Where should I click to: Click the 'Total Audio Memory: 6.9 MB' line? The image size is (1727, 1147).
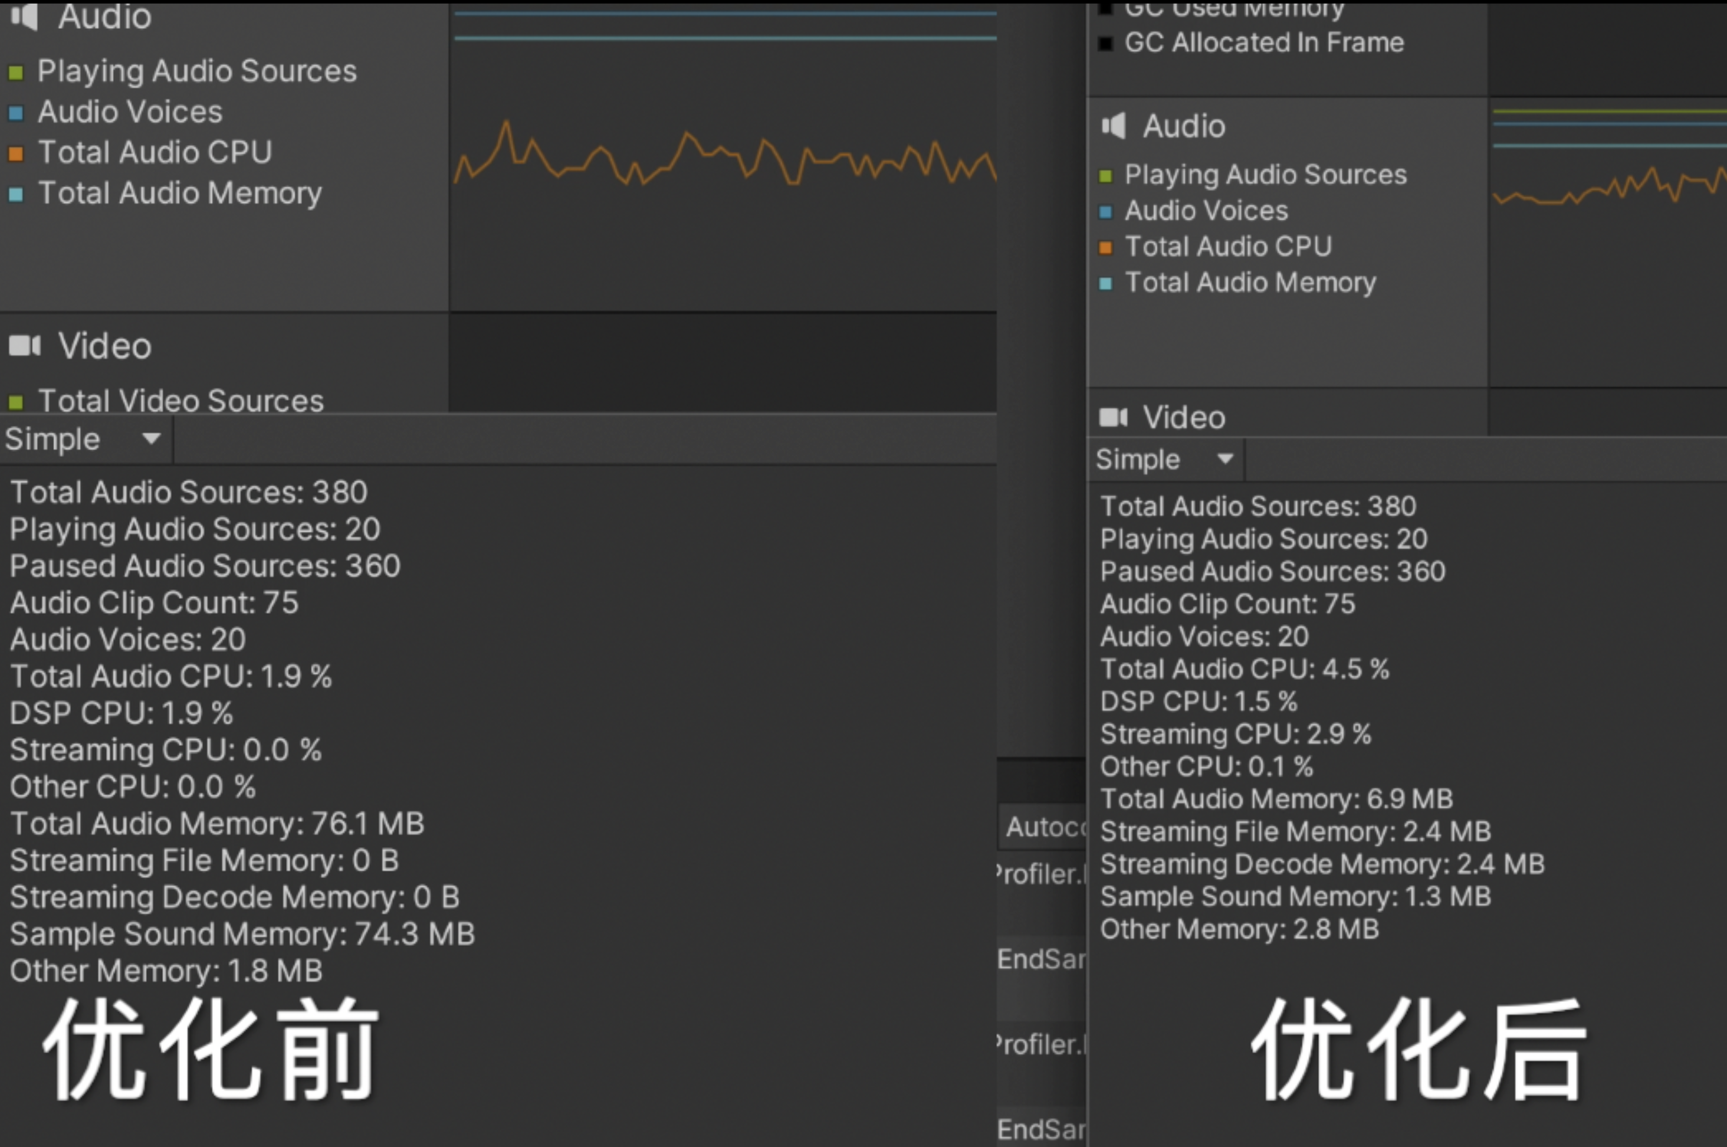pyautogui.click(x=1278, y=799)
